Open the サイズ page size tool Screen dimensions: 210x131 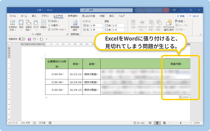click(36, 25)
